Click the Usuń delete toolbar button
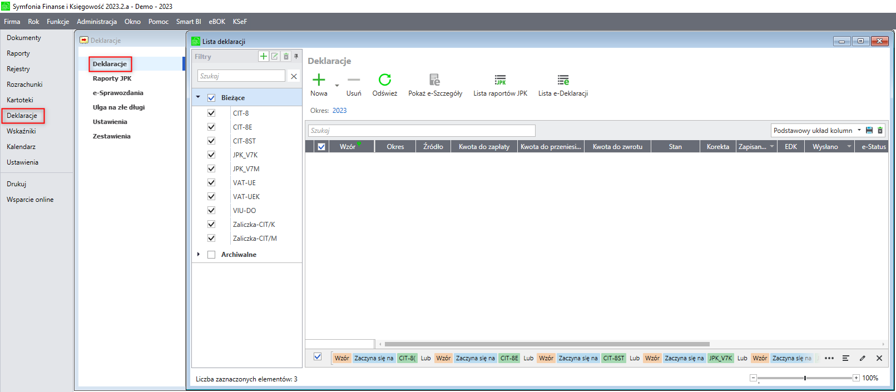This screenshot has width=896, height=392. [354, 86]
